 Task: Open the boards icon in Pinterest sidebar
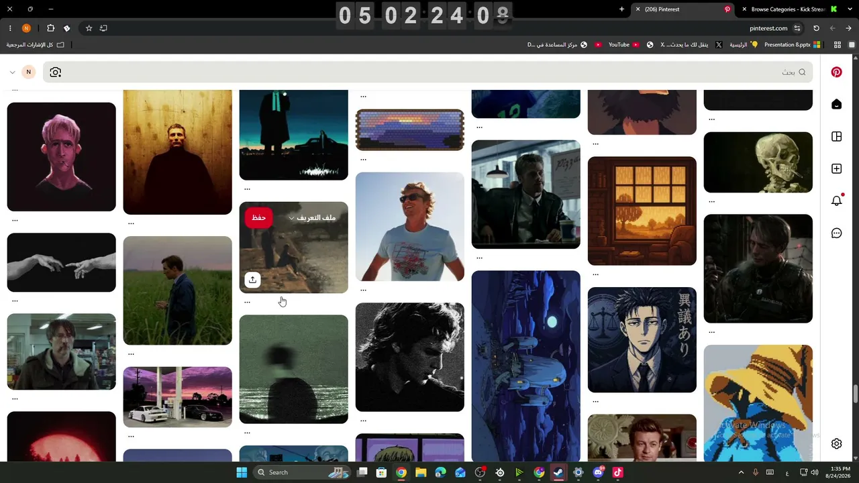pos(836,137)
